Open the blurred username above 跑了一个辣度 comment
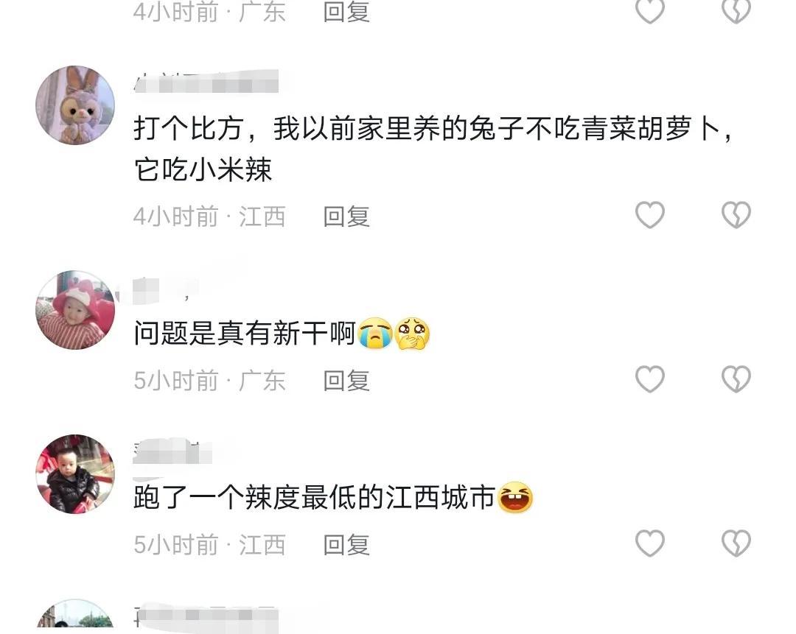The width and height of the screenshot is (796, 634). click(172, 452)
